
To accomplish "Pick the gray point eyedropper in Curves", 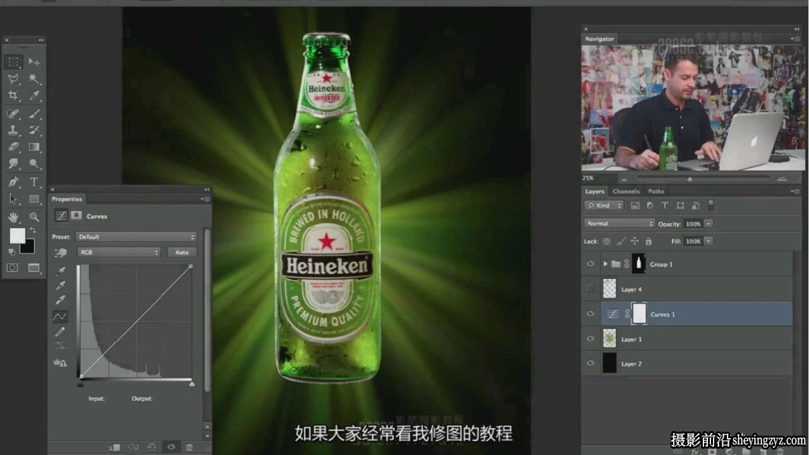I will 61,286.
